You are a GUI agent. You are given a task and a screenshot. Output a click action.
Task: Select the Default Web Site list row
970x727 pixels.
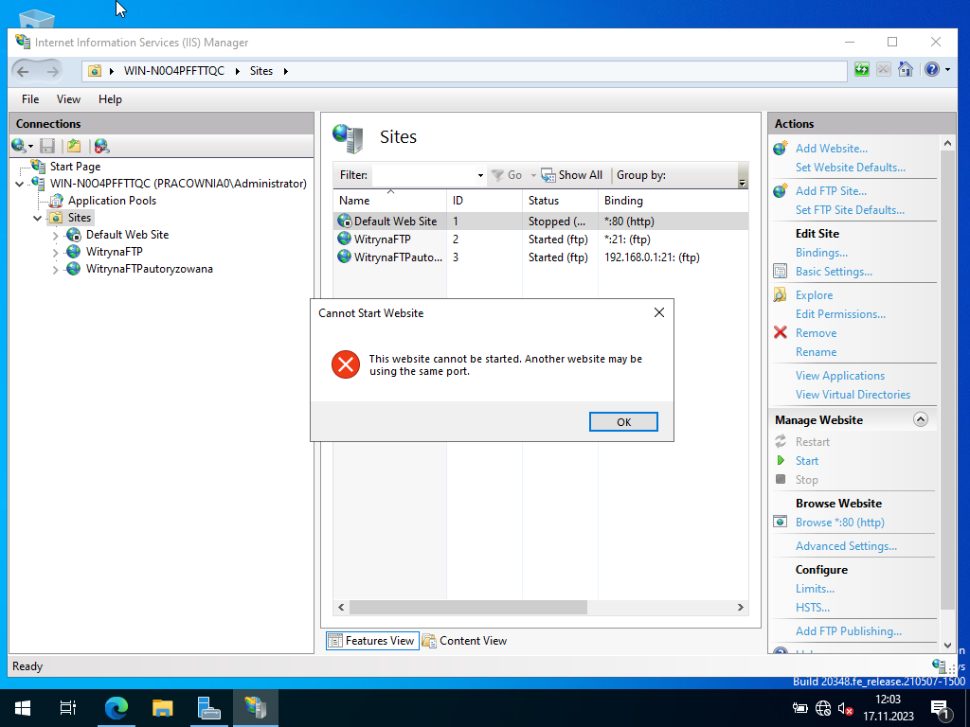click(541, 222)
